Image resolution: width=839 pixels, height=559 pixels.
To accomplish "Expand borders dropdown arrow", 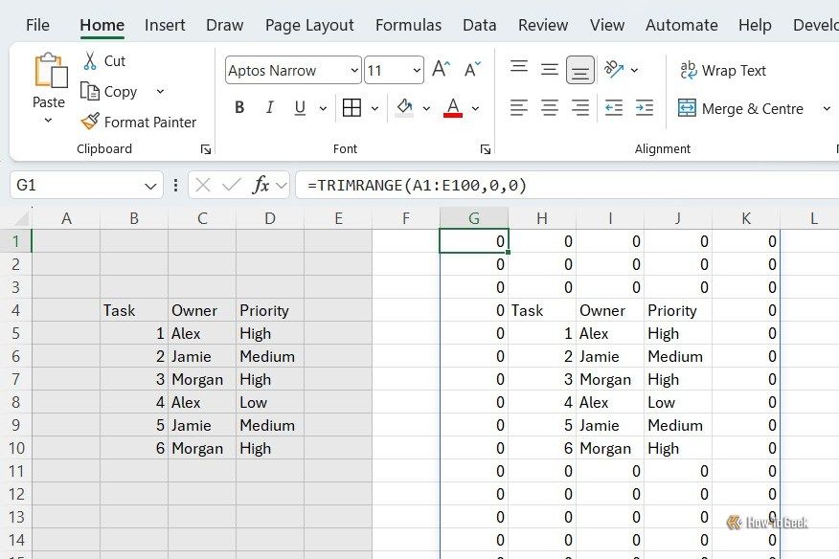I will click(374, 108).
